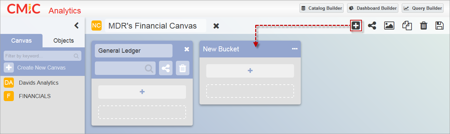The width and height of the screenshot is (450, 134).
Task: Click the add new bucket plus icon
Action: click(x=356, y=26)
